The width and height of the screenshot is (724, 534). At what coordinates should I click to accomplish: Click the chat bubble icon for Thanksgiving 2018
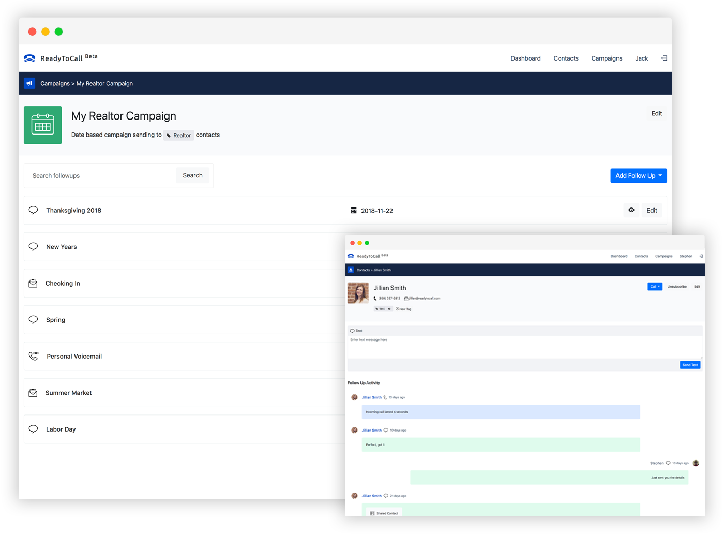click(34, 210)
